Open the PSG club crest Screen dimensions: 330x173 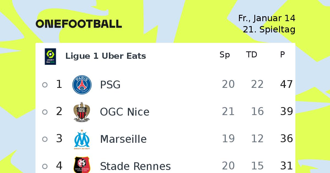click(x=82, y=85)
